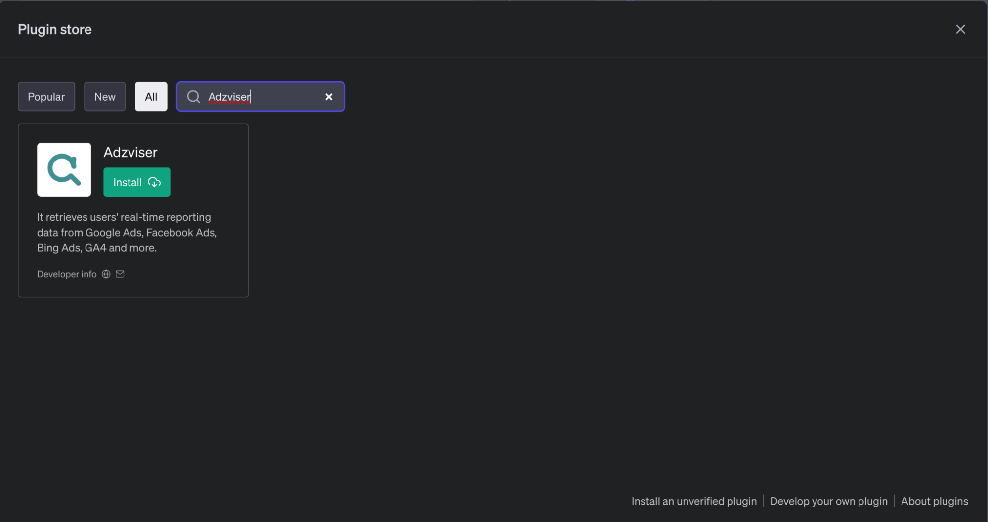Click the Adzviser plugin logo thumbnail
Image resolution: width=988 pixels, height=522 pixels.
click(x=64, y=170)
